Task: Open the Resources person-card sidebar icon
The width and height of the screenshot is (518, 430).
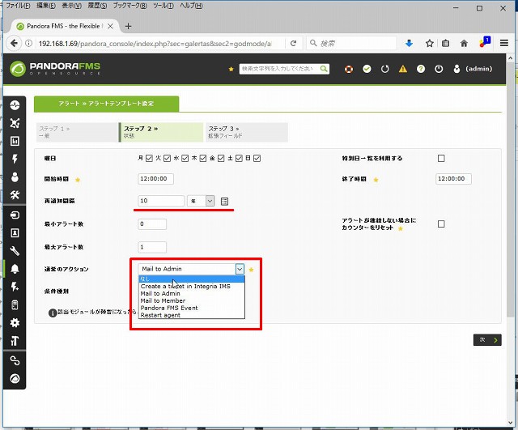Action: 15,233
